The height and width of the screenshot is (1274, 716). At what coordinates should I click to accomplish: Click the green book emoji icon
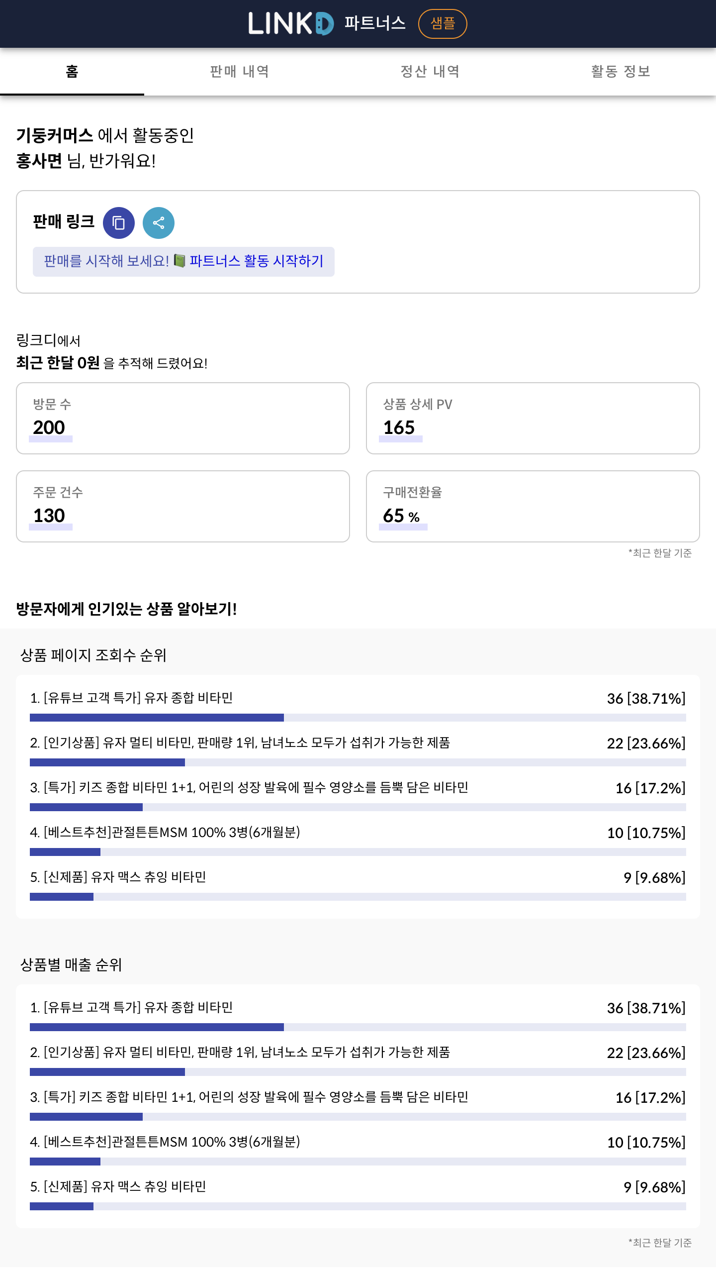tap(179, 261)
